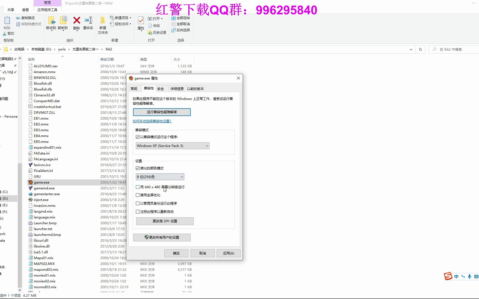The image size is (479, 299).
Task: Click Invert selection (反向选择) icon
Action: [x=174, y=30]
